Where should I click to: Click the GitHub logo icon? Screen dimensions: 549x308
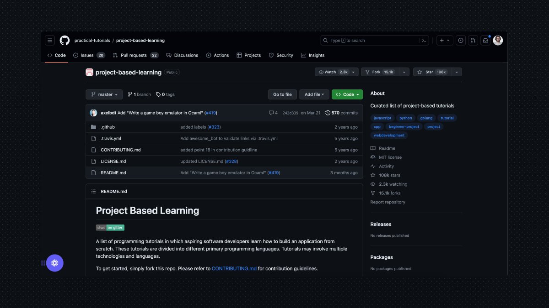pyautogui.click(x=65, y=40)
